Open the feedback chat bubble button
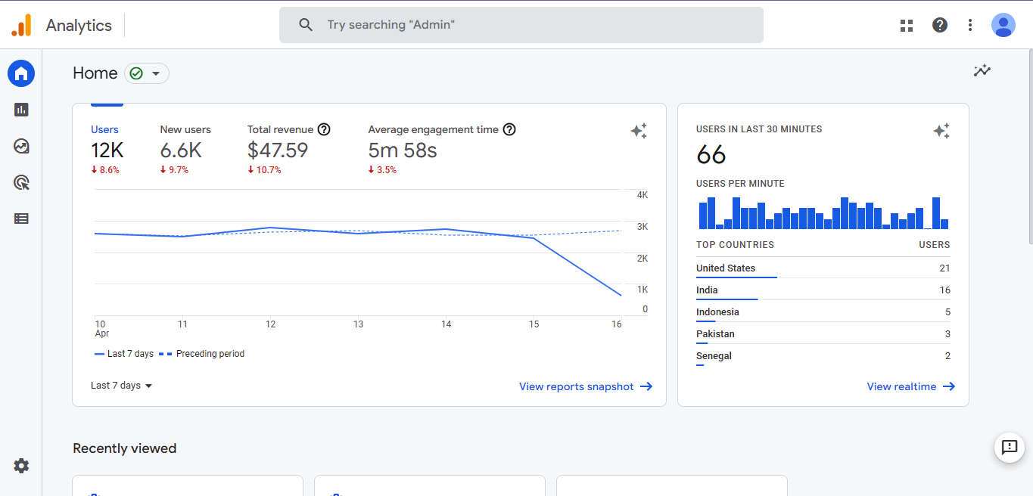Screen dimensions: 1033x496 (x=1009, y=447)
